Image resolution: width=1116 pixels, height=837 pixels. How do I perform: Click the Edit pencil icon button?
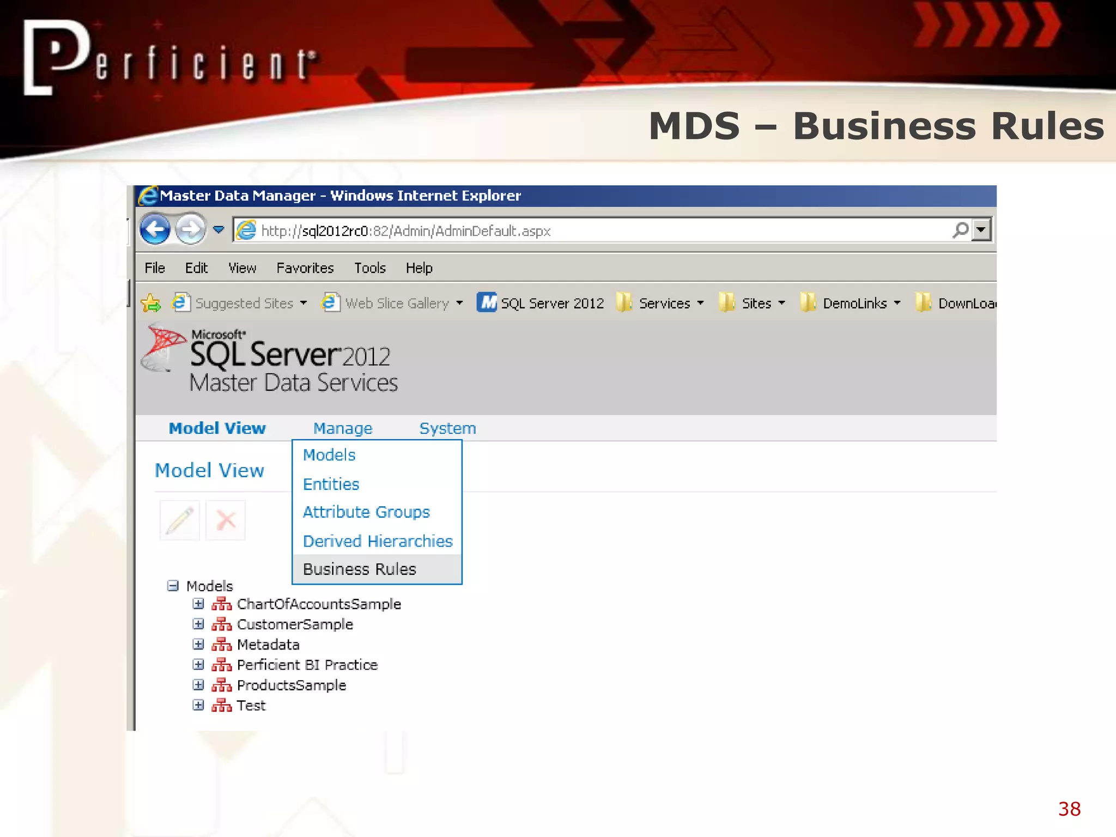coord(180,520)
